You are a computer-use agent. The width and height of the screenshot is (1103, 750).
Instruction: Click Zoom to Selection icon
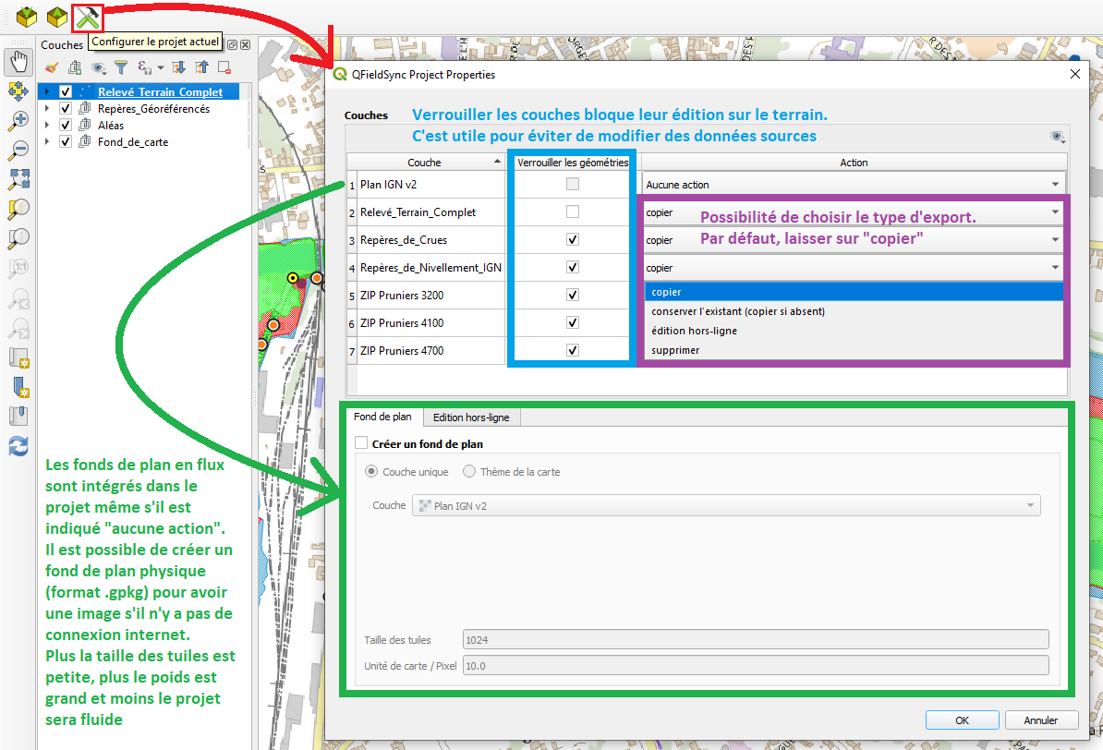[18, 209]
